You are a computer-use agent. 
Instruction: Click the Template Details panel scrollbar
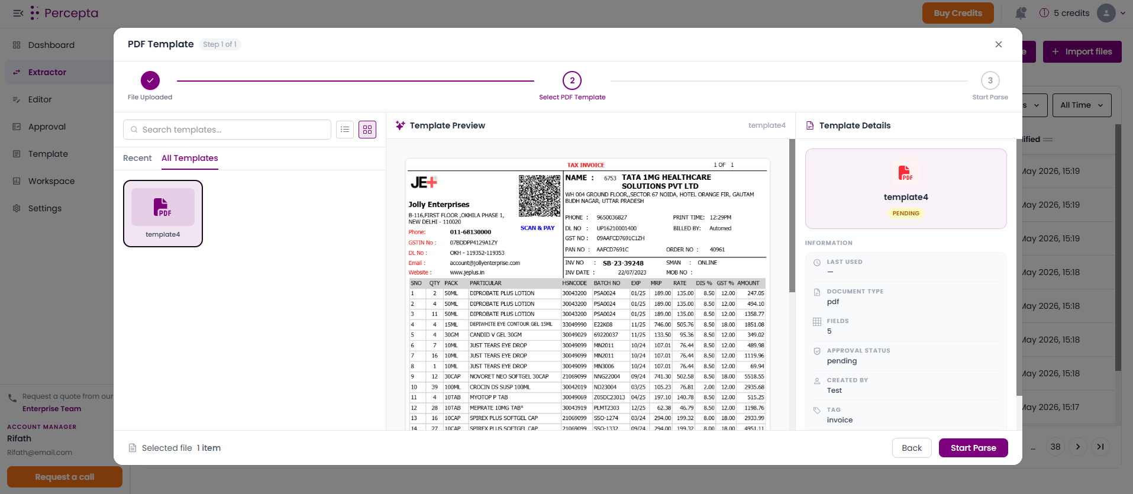click(x=1019, y=266)
